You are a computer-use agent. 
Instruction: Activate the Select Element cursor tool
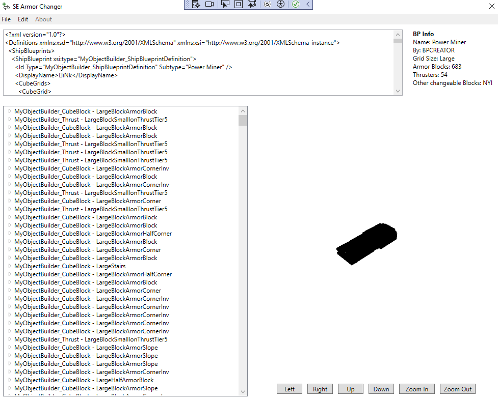tap(225, 4)
